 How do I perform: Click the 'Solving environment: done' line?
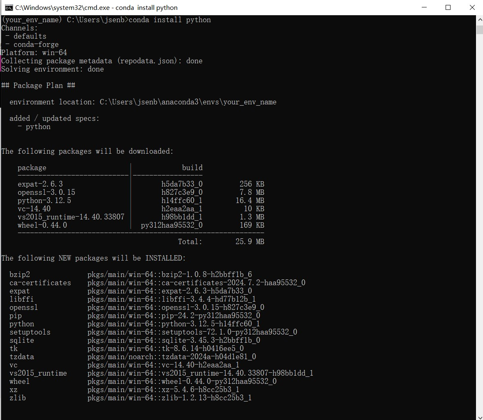pyautogui.click(x=53, y=69)
